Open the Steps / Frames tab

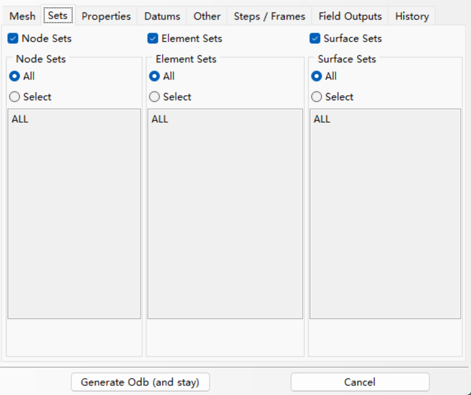pos(269,16)
